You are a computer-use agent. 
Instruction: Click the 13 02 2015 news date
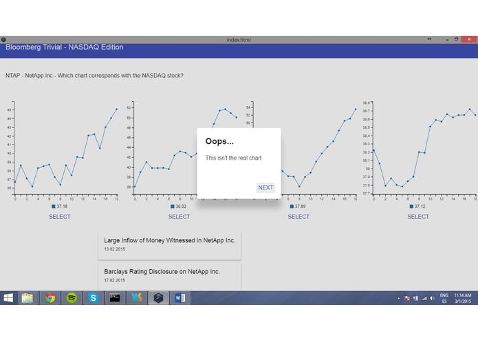click(115, 249)
